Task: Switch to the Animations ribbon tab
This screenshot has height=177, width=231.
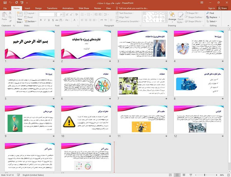Action: pos(68,8)
